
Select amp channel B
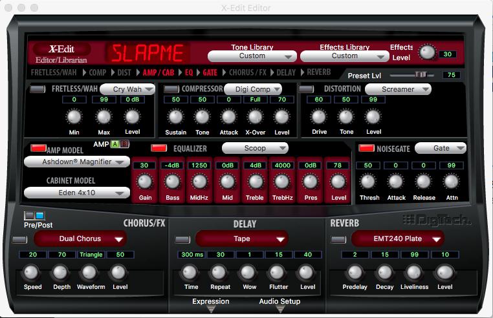[124, 144]
